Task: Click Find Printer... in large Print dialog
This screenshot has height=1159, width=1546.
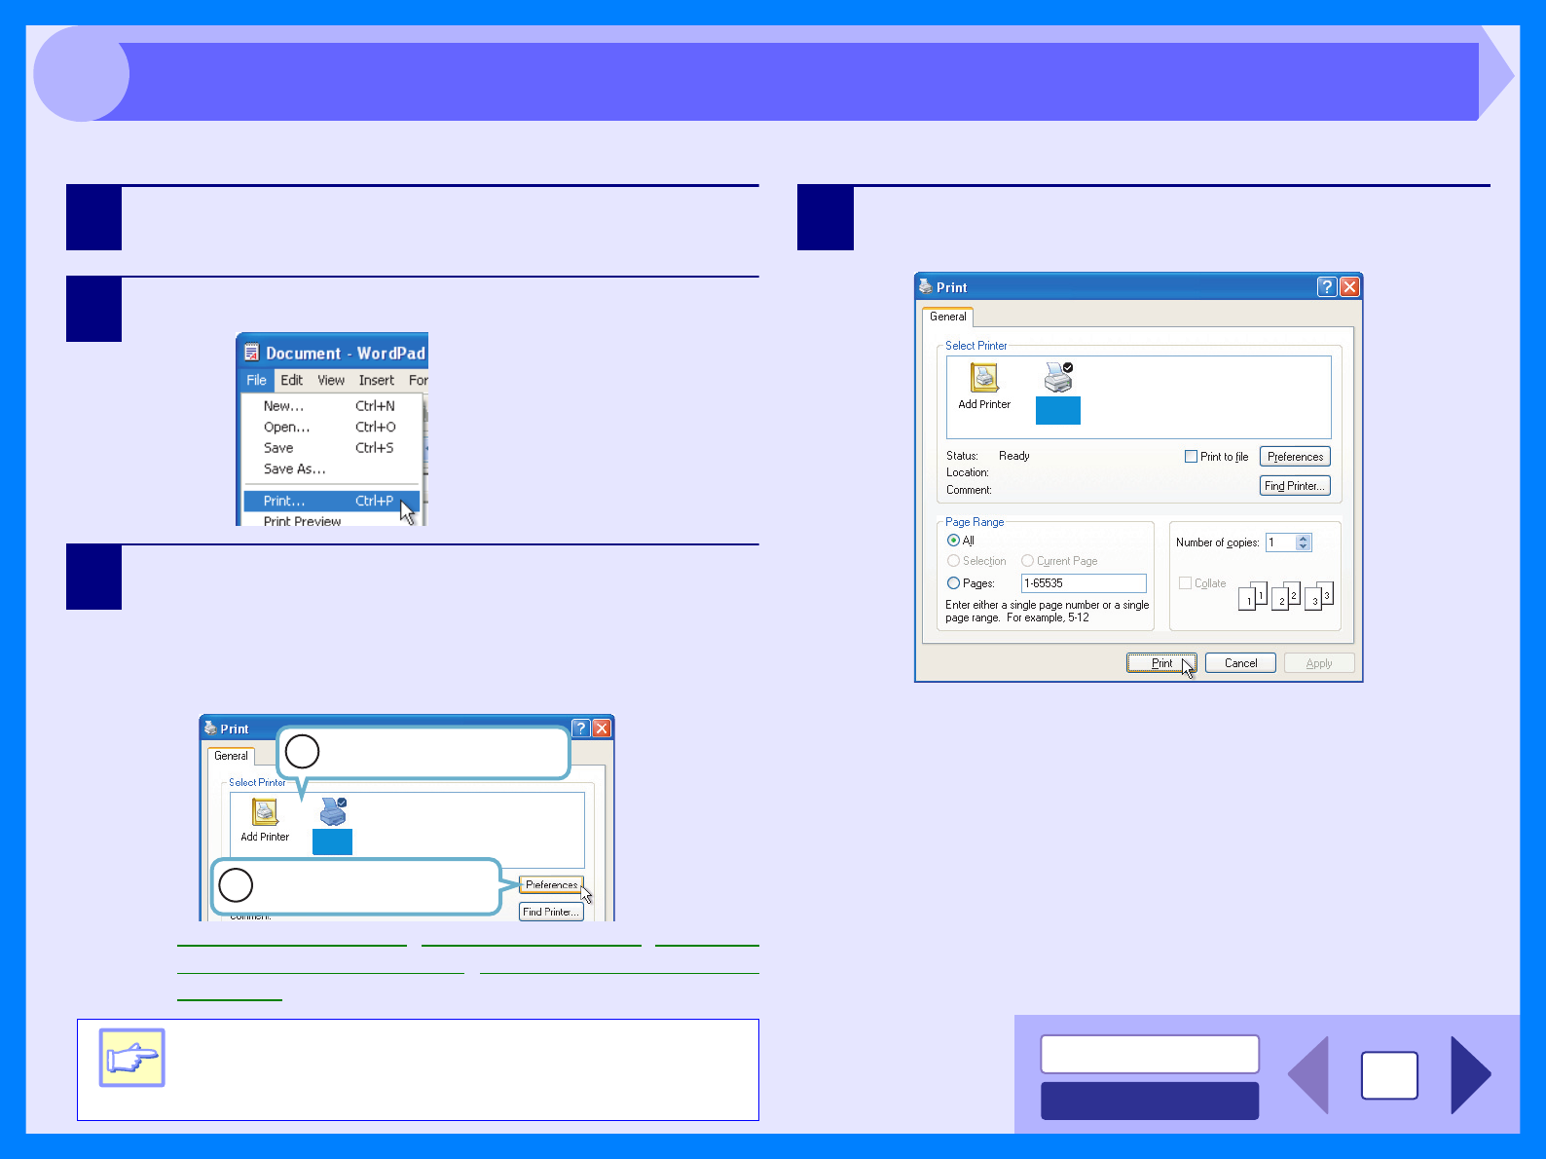Action: [x=1295, y=486]
